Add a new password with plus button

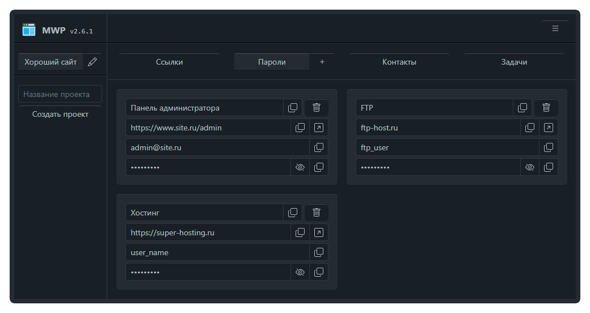click(322, 62)
